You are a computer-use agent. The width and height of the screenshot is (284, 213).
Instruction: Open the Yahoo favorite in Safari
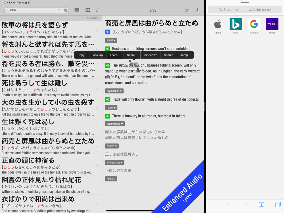(x=272, y=26)
